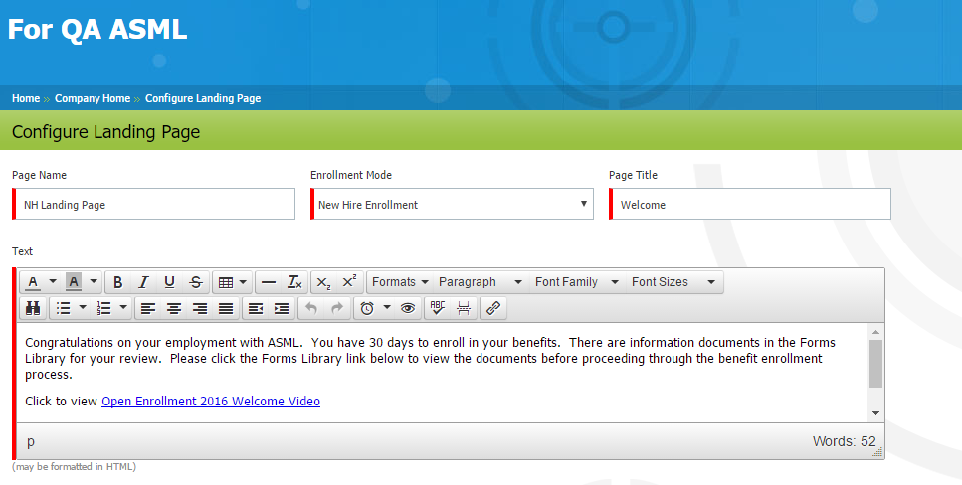This screenshot has height=485, width=962.
Task: Insert a numbered list
Action: tap(103, 308)
